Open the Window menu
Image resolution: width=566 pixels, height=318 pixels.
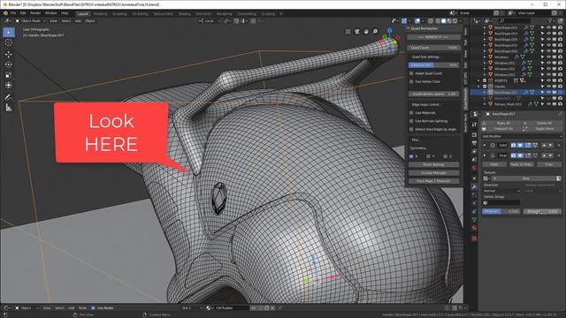(51, 13)
